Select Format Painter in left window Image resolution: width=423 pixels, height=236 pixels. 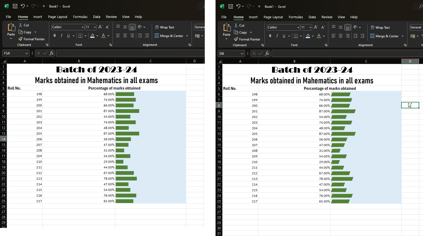(x=31, y=39)
